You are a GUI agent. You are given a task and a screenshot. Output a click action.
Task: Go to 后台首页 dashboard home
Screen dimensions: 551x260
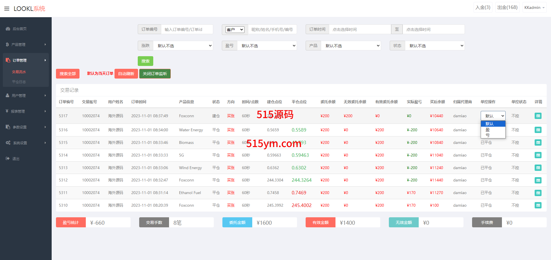pyautogui.click(x=20, y=29)
